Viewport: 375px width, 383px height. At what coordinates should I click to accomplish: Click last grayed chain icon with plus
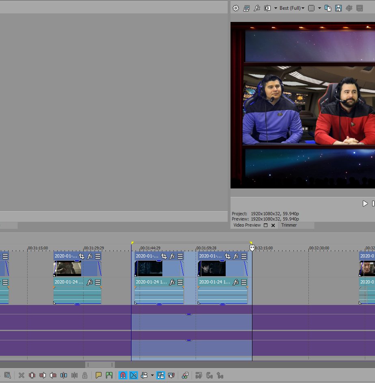220,375
